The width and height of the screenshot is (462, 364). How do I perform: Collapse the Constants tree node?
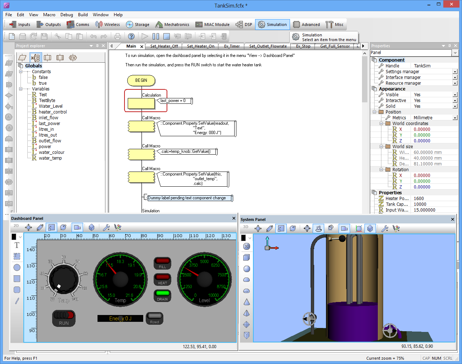[x=21, y=72]
